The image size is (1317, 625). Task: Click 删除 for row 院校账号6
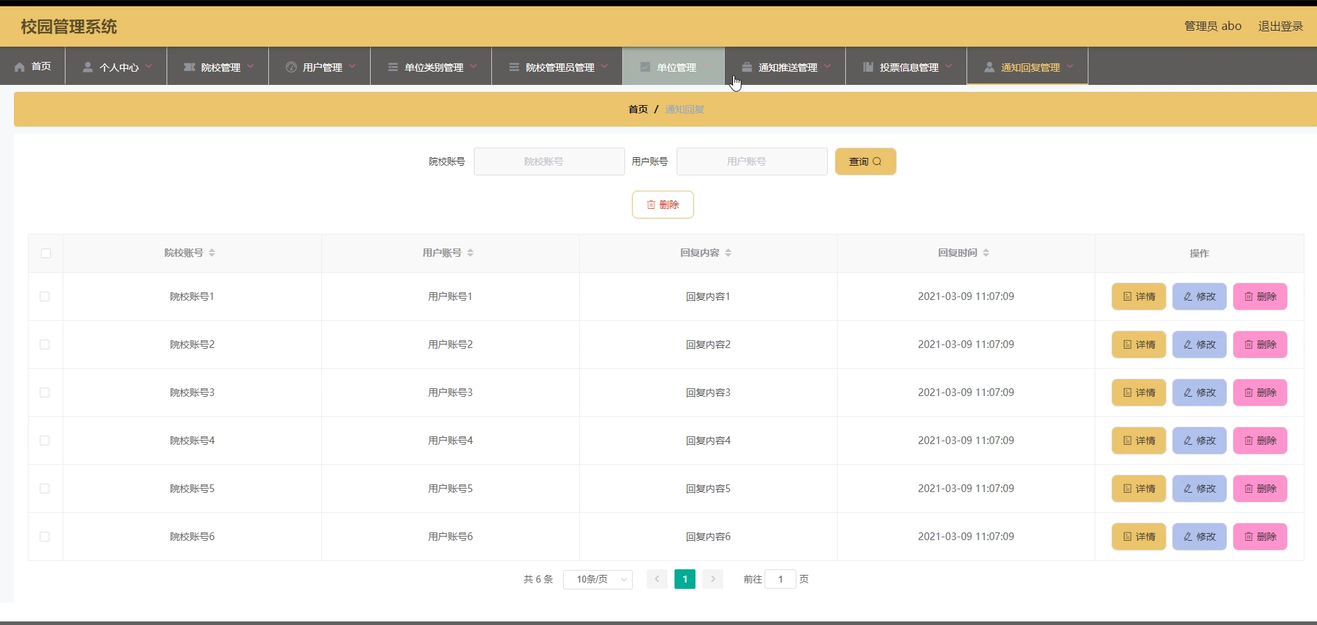(x=1260, y=537)
